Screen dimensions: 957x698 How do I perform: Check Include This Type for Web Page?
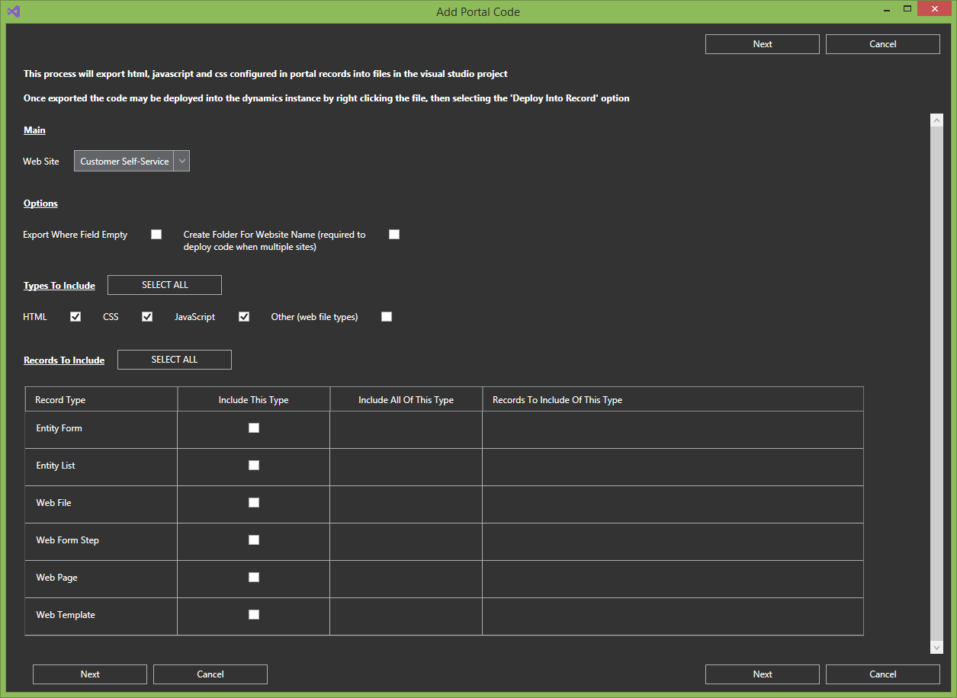pos(253,577)
